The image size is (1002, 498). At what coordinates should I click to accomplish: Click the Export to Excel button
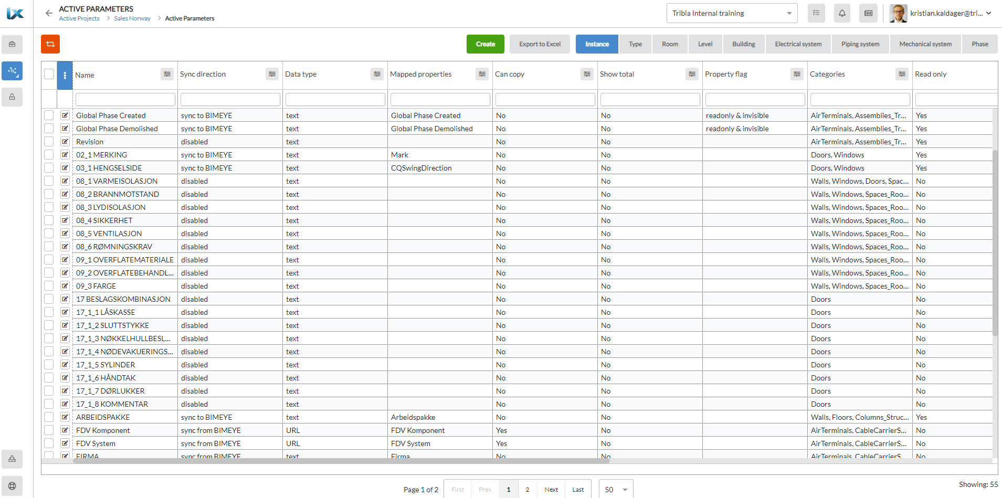pos(540,44)
